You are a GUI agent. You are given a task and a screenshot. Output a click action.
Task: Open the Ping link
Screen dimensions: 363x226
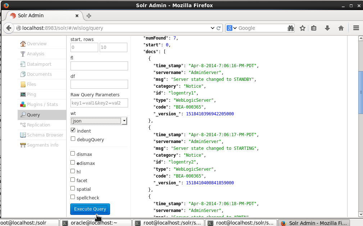(x=32, y=94)
